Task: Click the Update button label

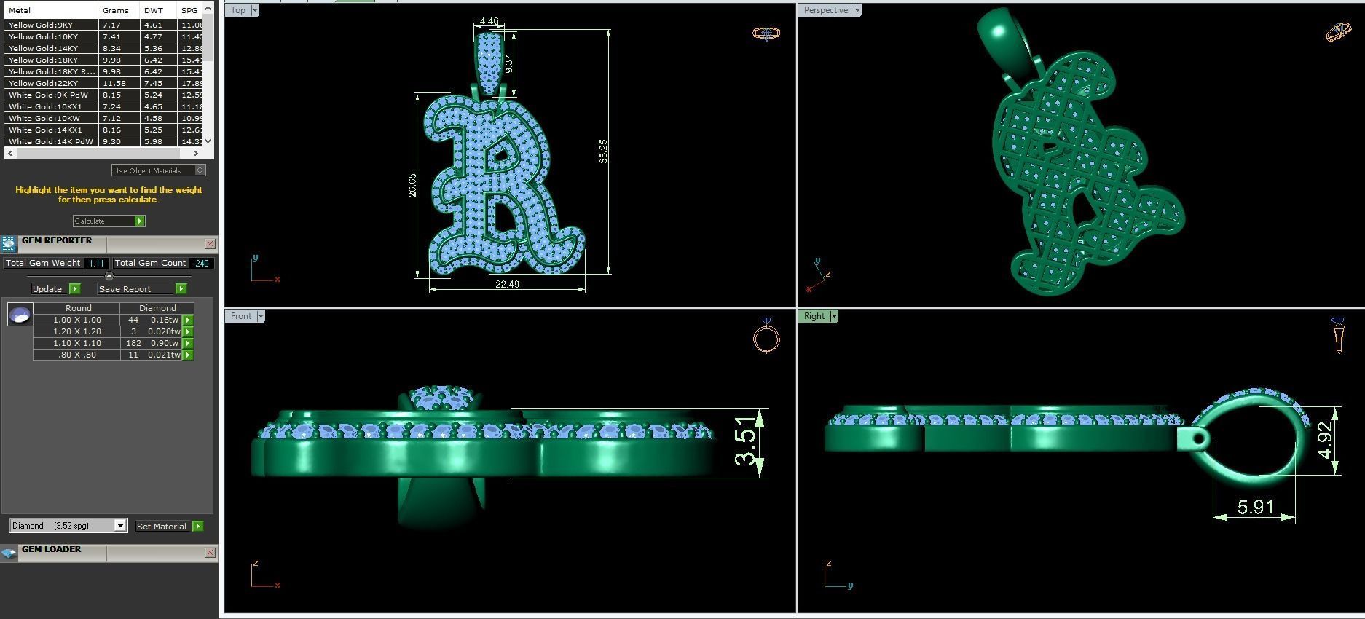Action: 47,289
